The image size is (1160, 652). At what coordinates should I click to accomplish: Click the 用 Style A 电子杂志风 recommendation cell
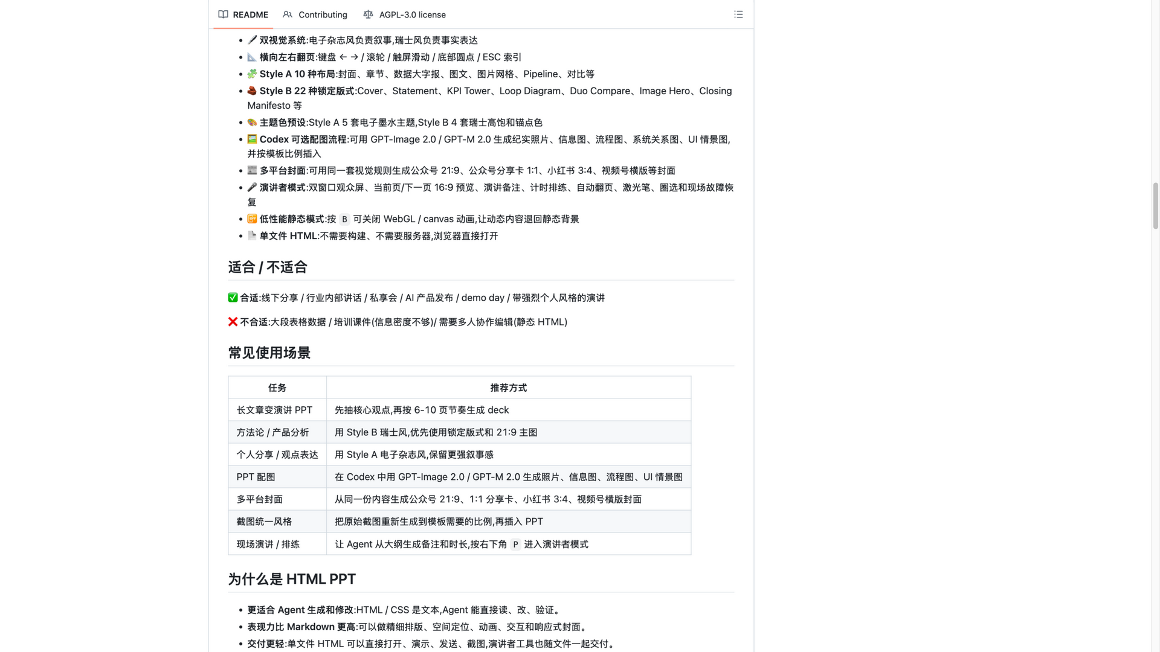(x=509, y=455)
